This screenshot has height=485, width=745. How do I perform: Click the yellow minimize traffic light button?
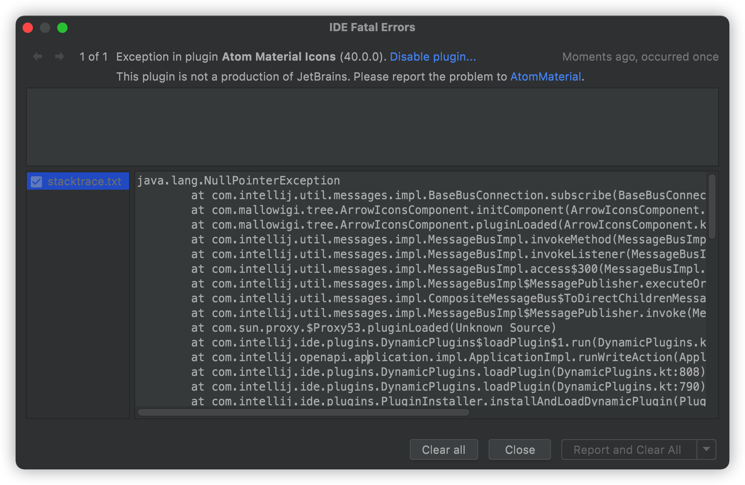pyautogui.click(x=45, y=27)
